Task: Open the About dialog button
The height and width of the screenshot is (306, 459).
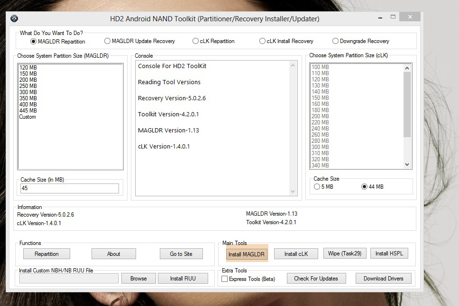Action: point(114,254)
